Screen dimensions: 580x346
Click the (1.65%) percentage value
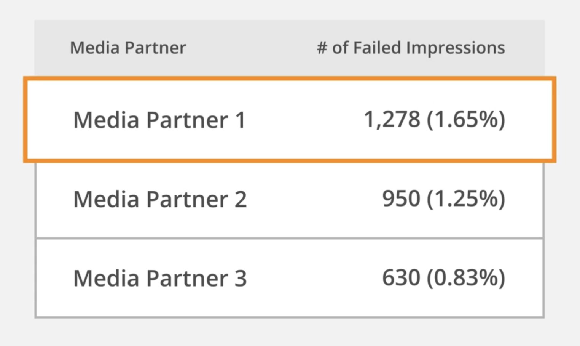tap(466, 119)
